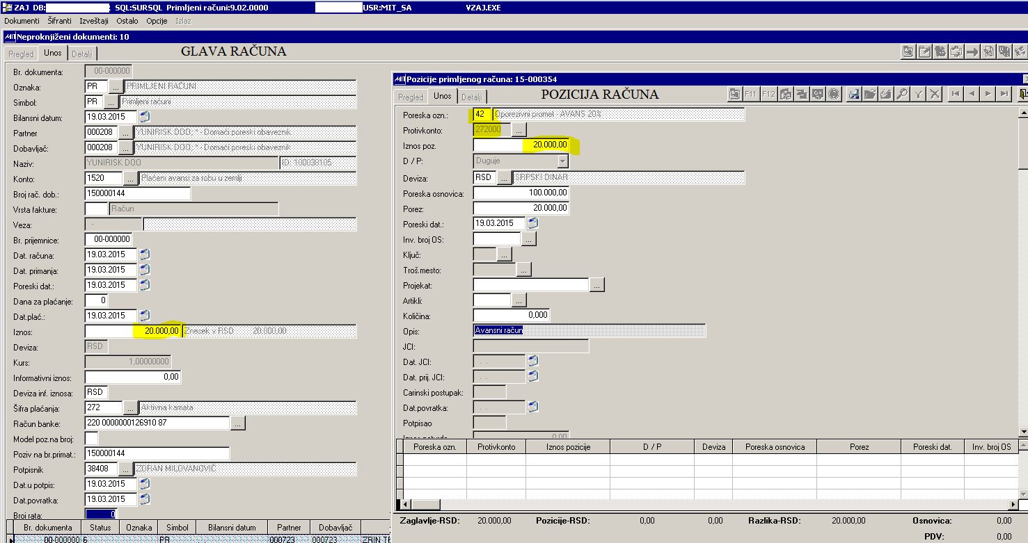Image resolution: width=1028 pixels, height=543 pixels.
Task: Switch to Pregled tab in Glava računa
Action: [22, 54]
